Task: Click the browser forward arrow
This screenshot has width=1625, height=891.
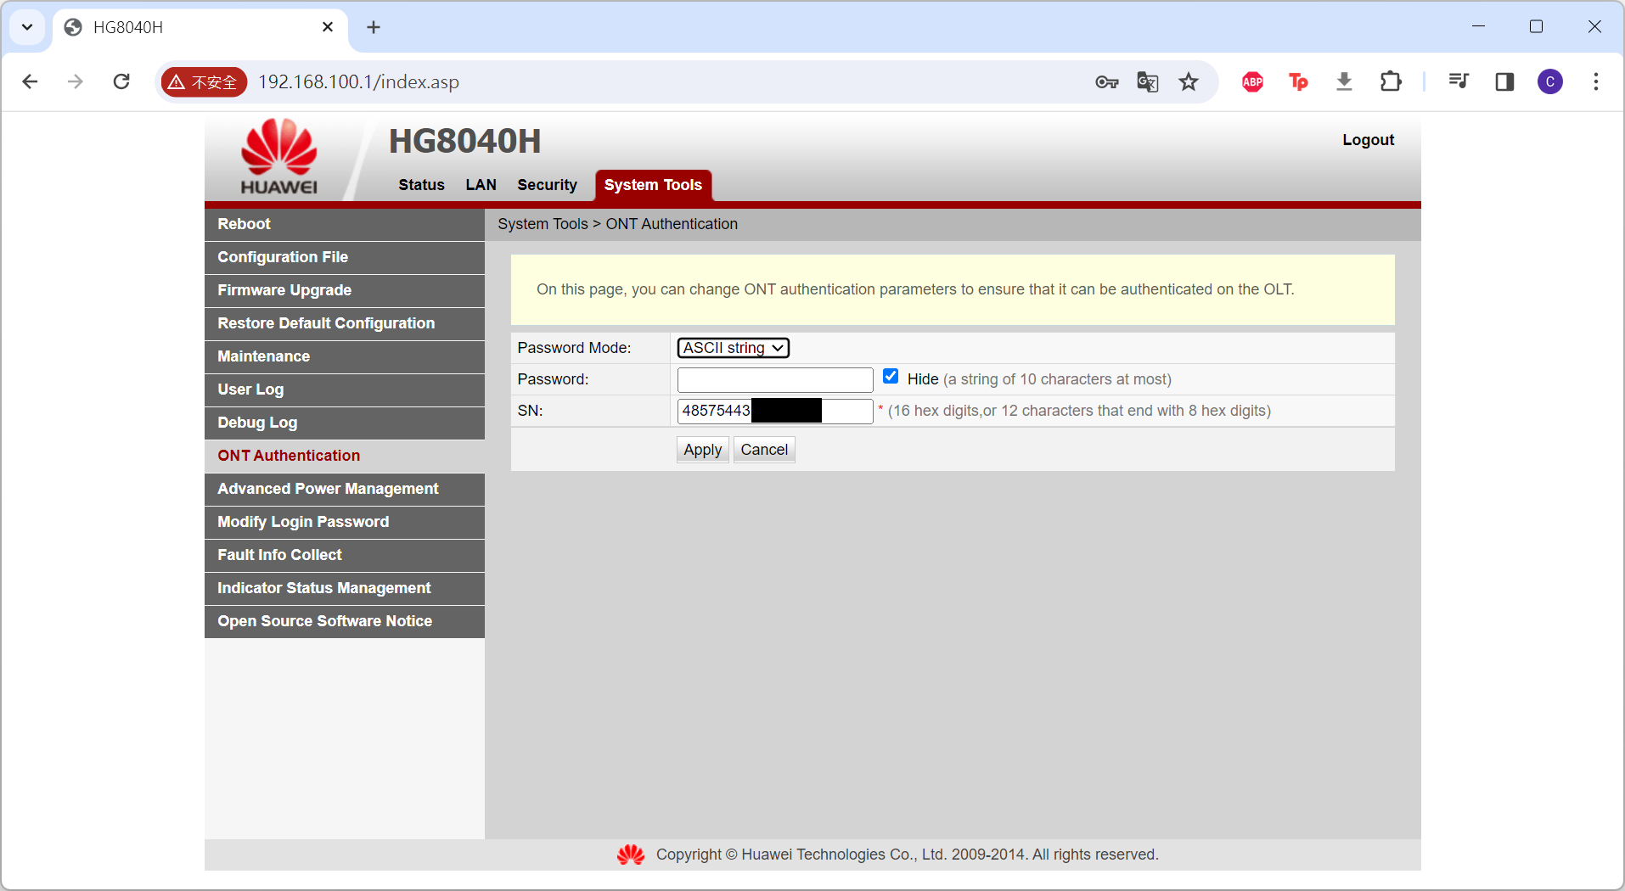Action: tap(76, 81)
